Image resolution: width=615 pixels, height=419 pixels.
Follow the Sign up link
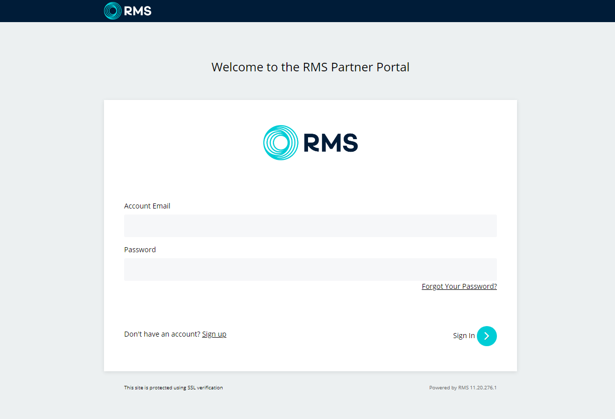point(214,334)
